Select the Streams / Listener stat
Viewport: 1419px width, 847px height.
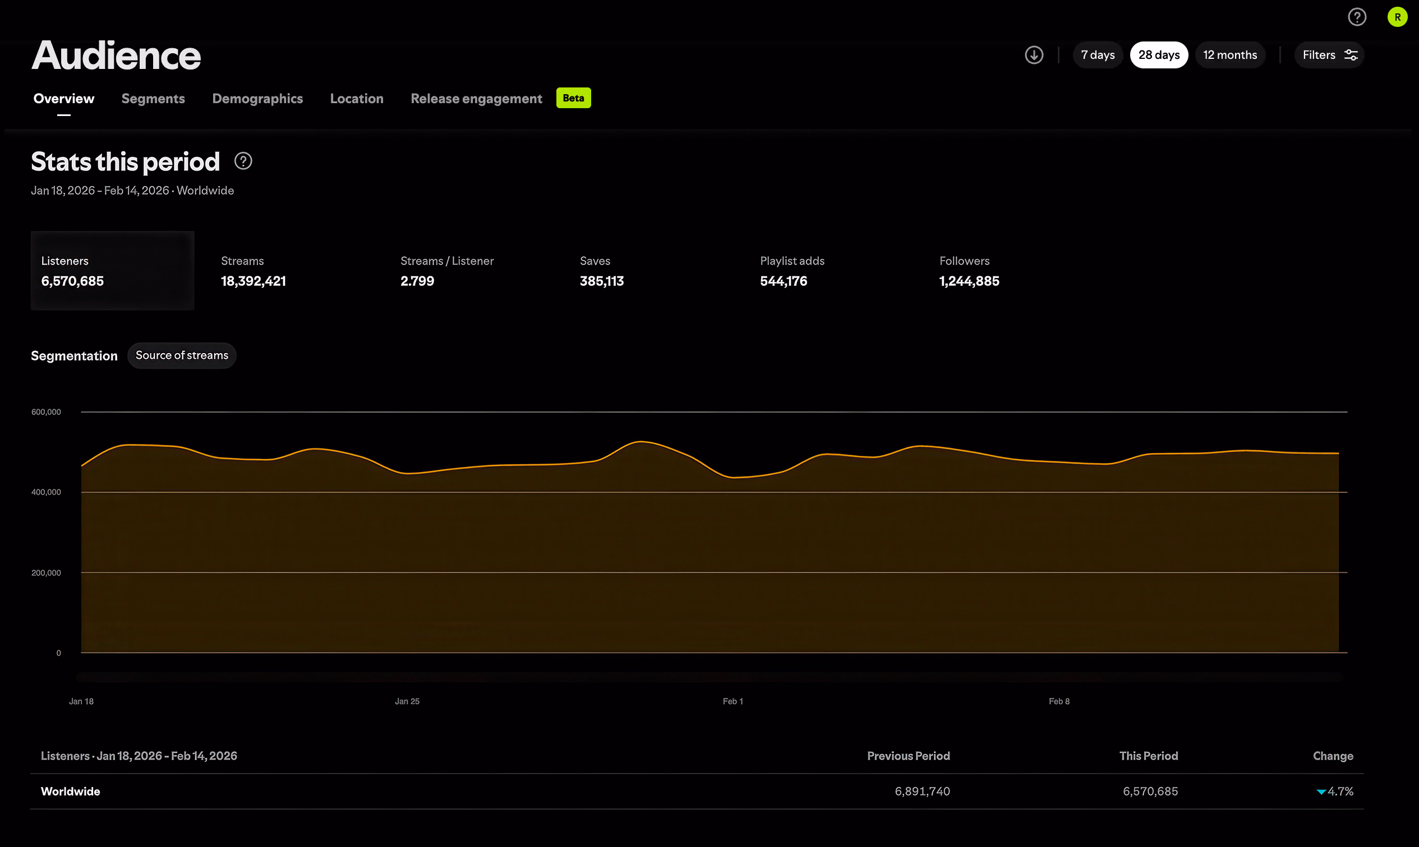446,271
